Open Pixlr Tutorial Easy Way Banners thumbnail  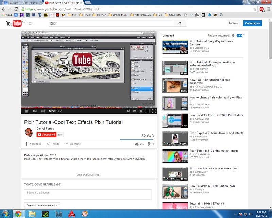click(175, 47)
